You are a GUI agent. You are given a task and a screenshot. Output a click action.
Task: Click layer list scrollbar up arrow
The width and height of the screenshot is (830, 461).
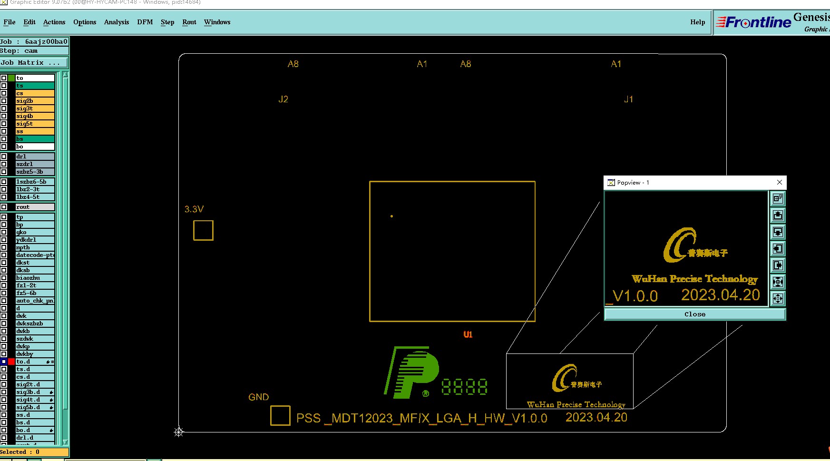(66, 75)
